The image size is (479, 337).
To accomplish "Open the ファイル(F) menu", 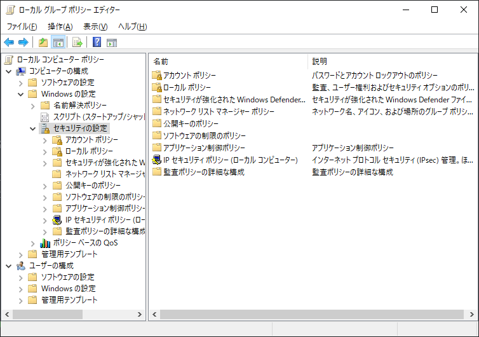I will [22, 27].
